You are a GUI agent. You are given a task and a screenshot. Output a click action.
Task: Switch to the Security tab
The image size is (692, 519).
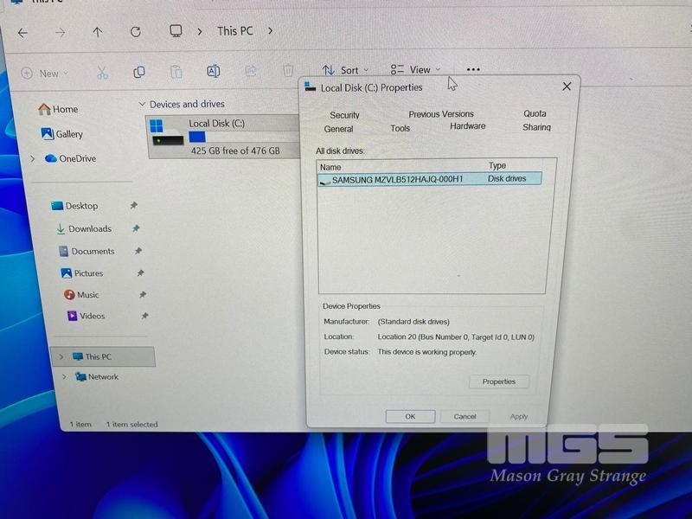pos(344,115)
